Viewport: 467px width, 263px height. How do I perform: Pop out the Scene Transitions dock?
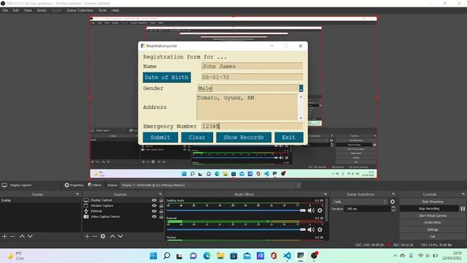click(x=393, y=194)
